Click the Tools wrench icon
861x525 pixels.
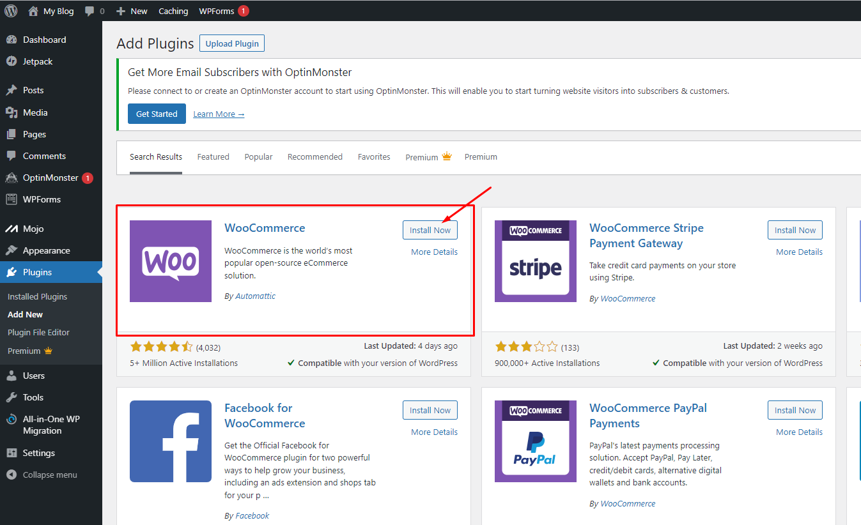(12, 397)
